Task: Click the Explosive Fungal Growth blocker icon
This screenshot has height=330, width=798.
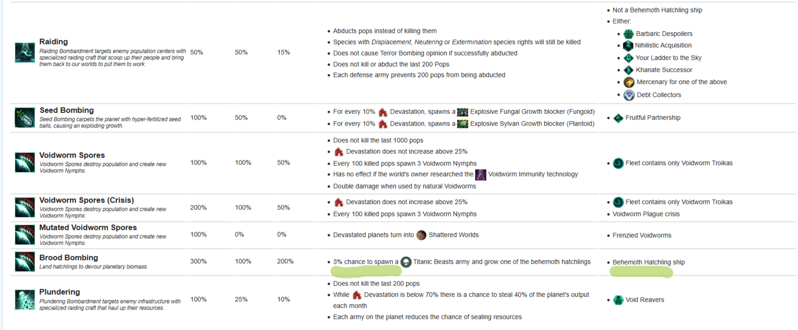Action: click(x=462, y=112)
